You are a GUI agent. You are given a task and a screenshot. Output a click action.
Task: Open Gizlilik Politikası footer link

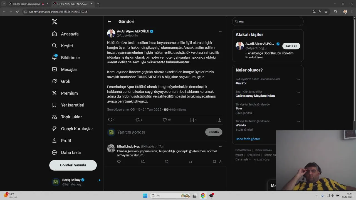(x=264, y=150)
